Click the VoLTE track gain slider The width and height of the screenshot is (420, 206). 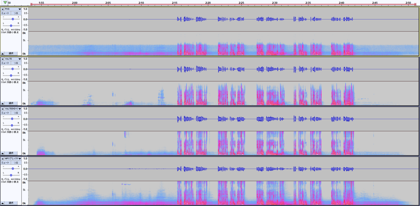11,69
